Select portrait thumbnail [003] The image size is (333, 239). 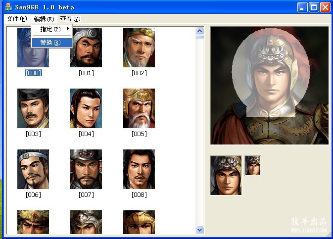(x=33, y=108)
